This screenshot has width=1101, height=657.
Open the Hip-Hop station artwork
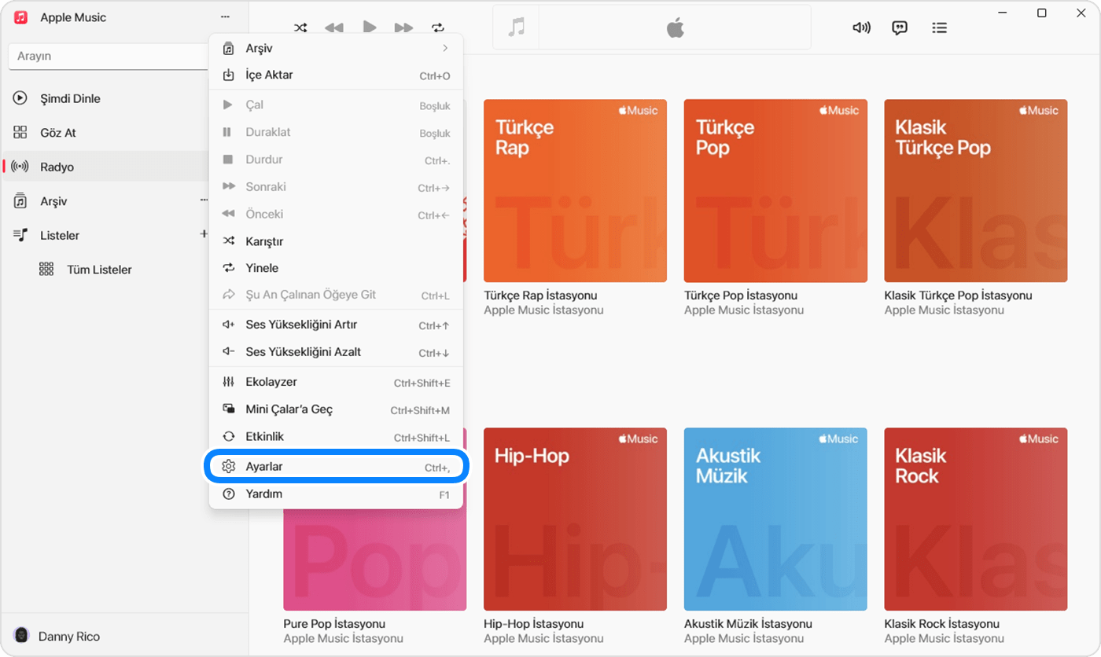click(575, 519)
